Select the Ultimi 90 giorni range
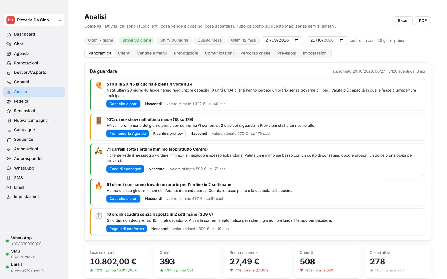447x279 pixels. [x=174, y=40]
